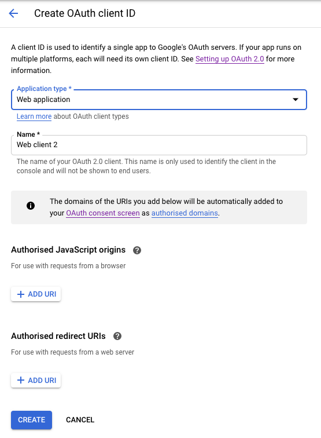Screen dimensions: 321x438
Task: Click the Authorised redirect URIs heading
Action: point(58,336)
